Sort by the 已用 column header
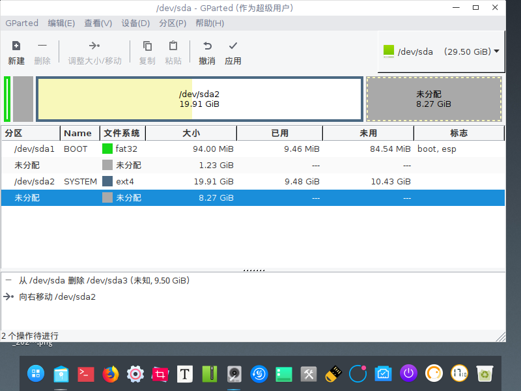Viewport: 521px width, 391px height. (280, 134)
